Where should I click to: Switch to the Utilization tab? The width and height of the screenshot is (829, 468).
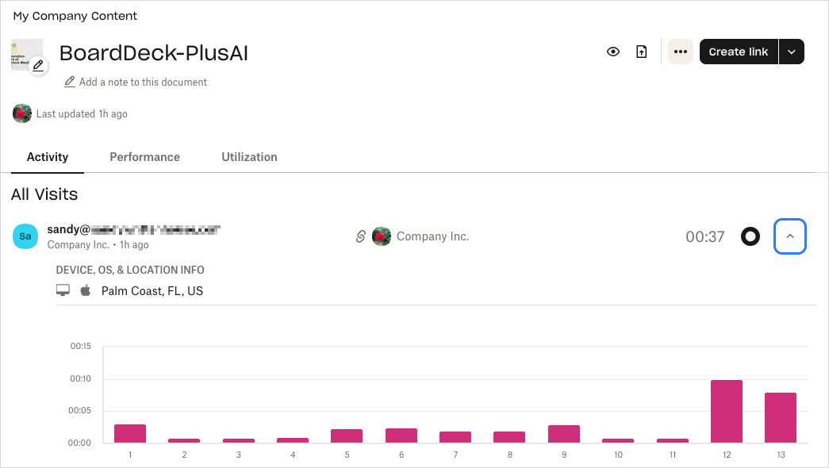(x=249, y=157)
